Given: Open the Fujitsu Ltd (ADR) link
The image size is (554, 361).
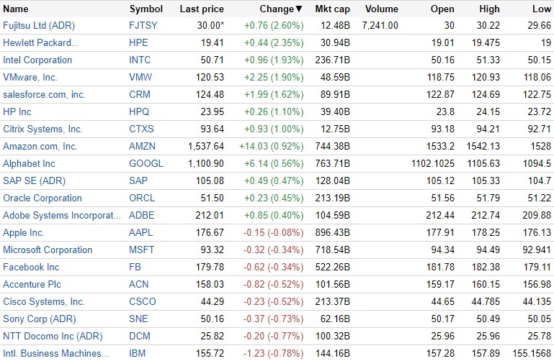Looking at the screenshot, I should point(39,26).
